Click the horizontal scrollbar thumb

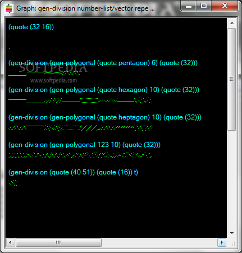click(58, 242)
